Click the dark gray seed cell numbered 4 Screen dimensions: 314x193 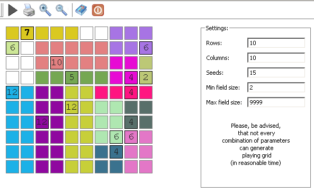131,122
